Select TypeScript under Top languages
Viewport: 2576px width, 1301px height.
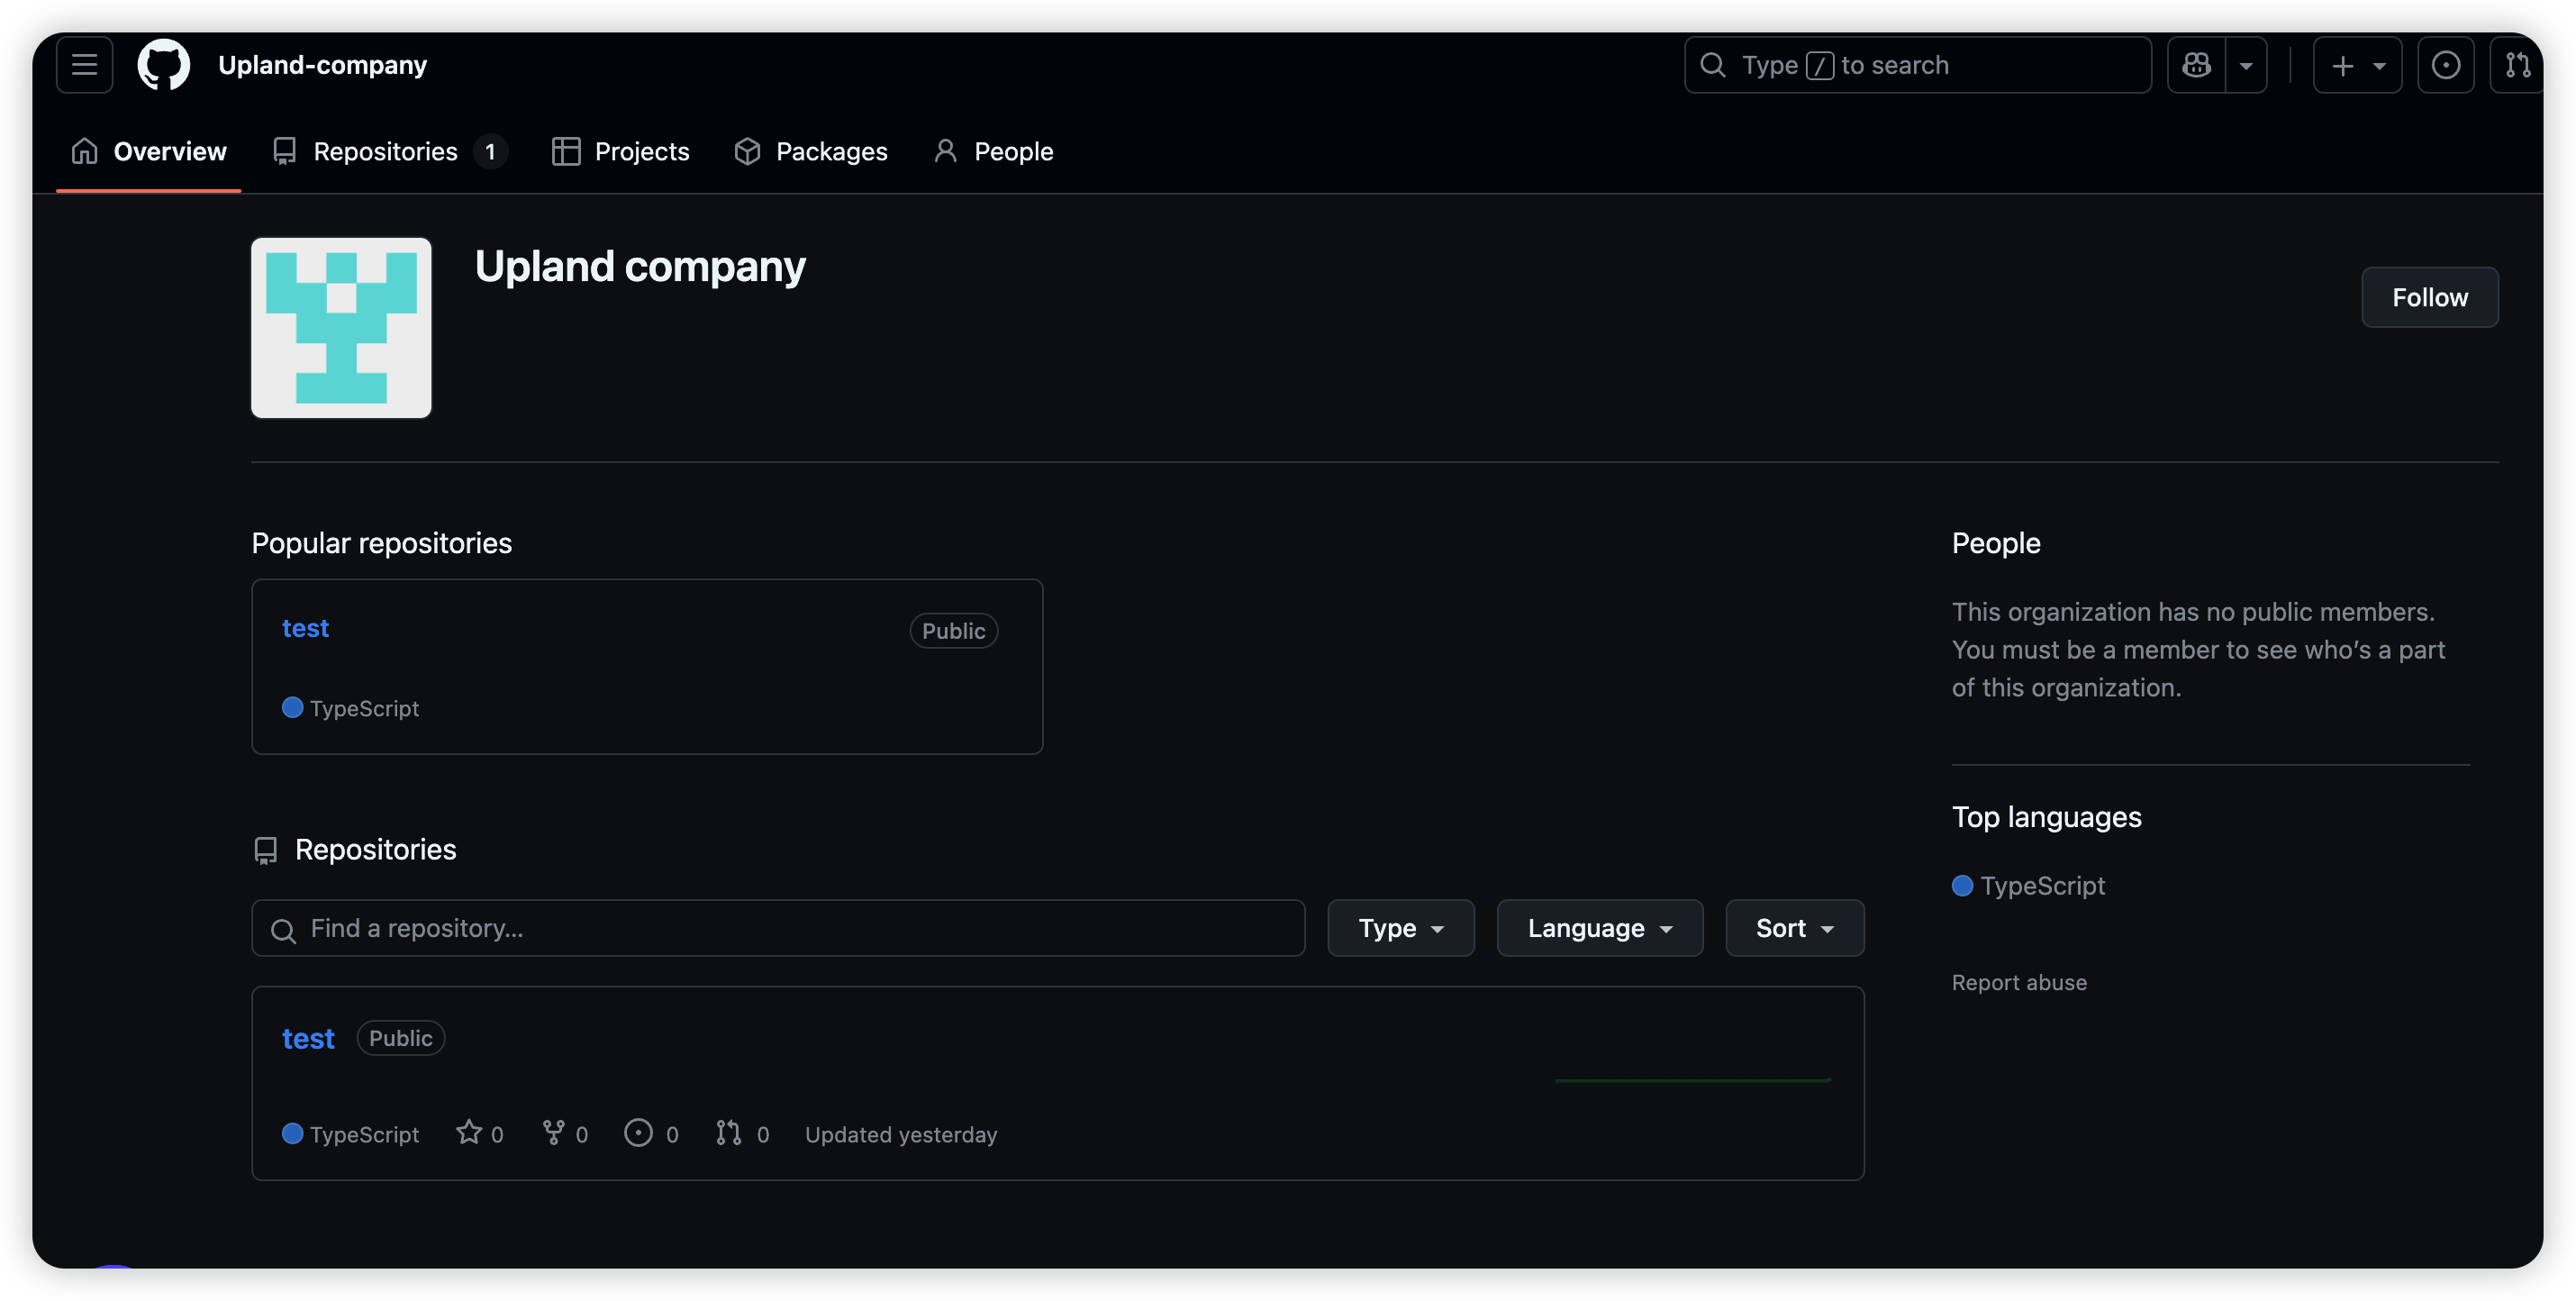[x=2042, y=886]
